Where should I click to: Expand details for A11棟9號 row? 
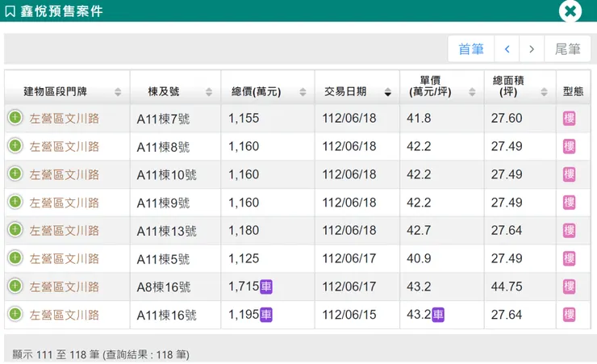pyautogui.click(x=15, y=203)
